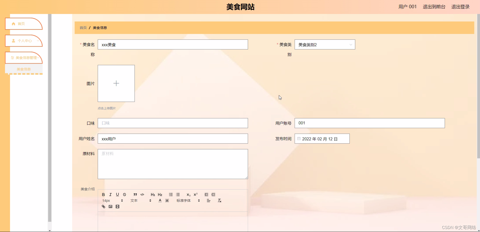Insert a hyperlink in the editor toolbar

pyautogui.click(x=103, y=207)
